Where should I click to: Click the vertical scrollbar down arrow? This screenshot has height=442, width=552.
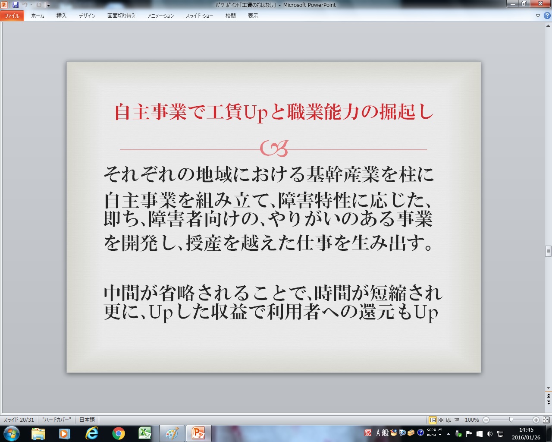tap(548, 388)
